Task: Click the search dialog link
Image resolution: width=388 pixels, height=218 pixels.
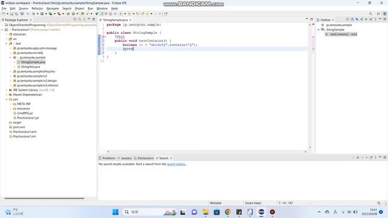Action: point(176,164)
